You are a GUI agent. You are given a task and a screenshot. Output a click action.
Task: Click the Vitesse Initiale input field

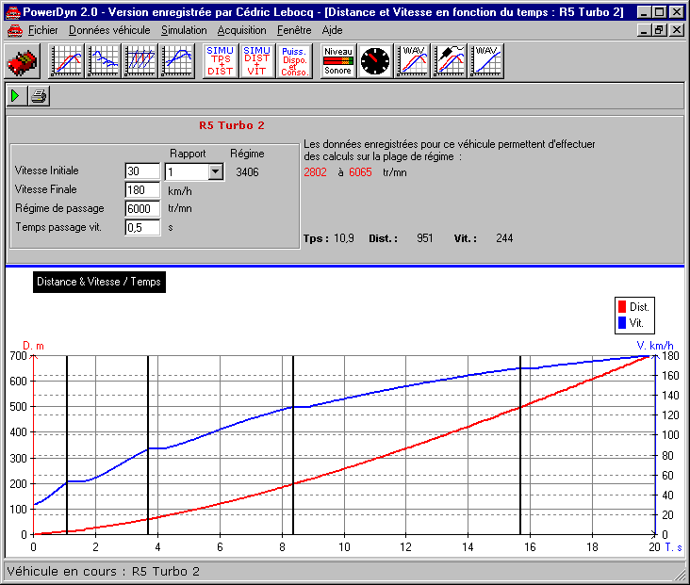[142, 171]
